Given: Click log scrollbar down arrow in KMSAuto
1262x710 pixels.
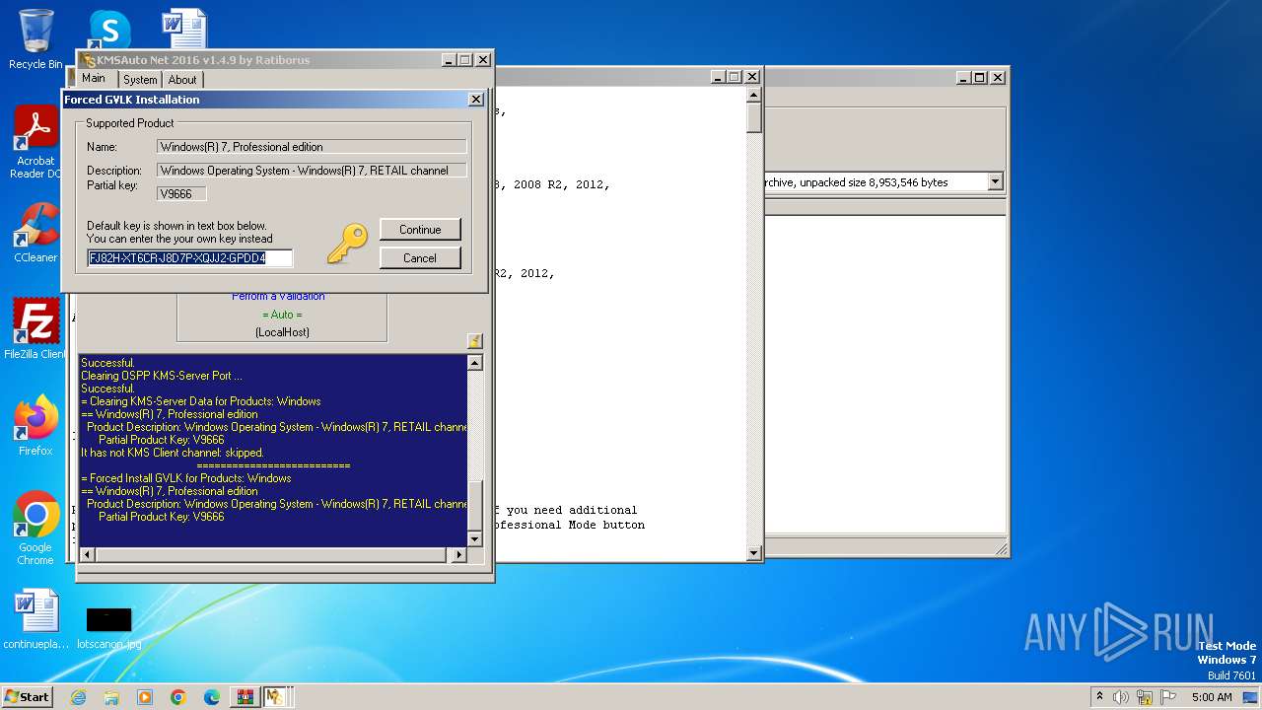Looking at the screenshot, I should coord(474,538).
